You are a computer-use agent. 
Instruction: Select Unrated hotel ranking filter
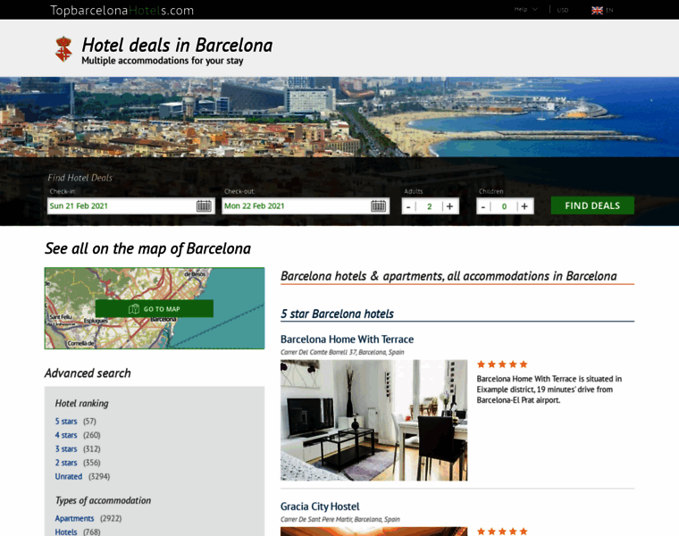click(69, 476)
